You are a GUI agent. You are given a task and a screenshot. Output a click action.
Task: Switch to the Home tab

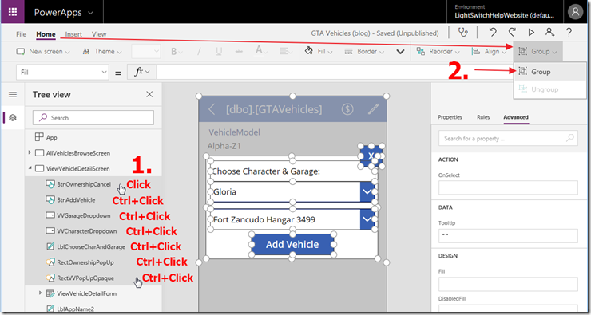(x=46, y=34)
